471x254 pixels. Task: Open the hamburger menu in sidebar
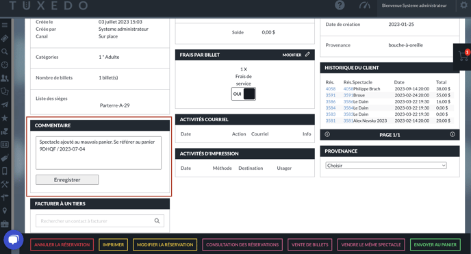pyautogui.click(x=5, y=25)
